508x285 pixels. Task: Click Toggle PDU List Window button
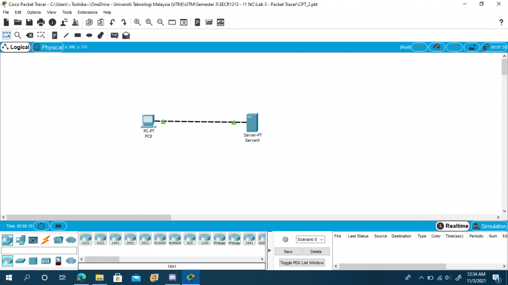[x=302, y=263]
